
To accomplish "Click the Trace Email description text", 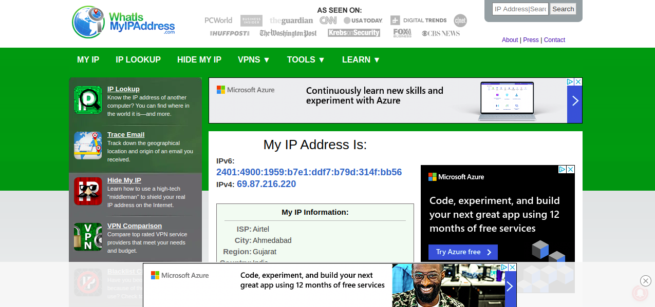I will [x=151, y=151].
